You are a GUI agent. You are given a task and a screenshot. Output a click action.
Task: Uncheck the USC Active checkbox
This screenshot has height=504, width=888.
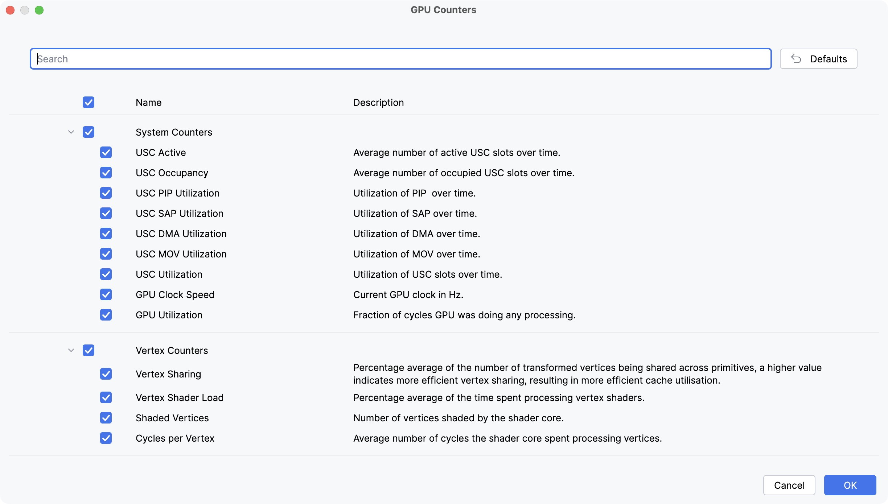point(106,152)
